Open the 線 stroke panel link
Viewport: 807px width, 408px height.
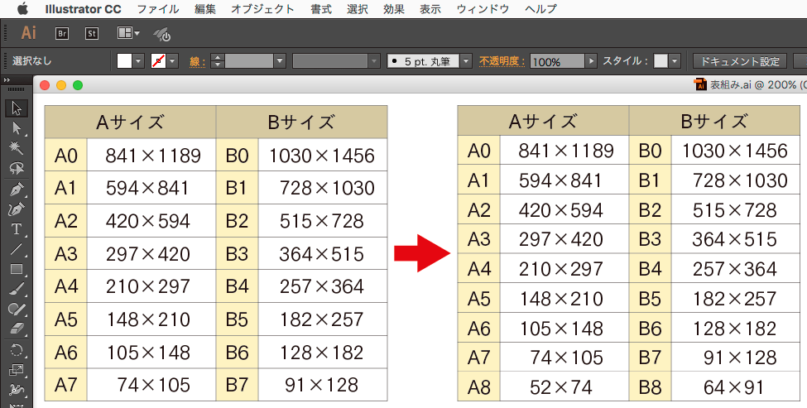tap(198, 62)
